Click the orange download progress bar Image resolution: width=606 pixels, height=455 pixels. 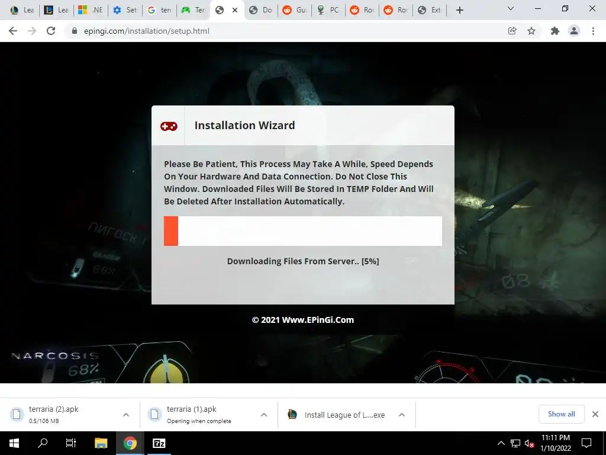point(171,231)
